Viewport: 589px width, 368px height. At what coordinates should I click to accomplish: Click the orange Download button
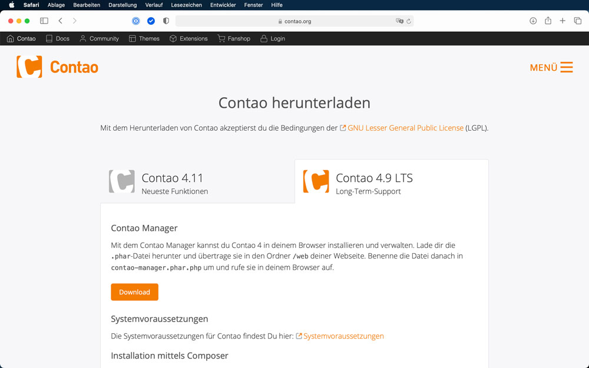coord(134,292)
